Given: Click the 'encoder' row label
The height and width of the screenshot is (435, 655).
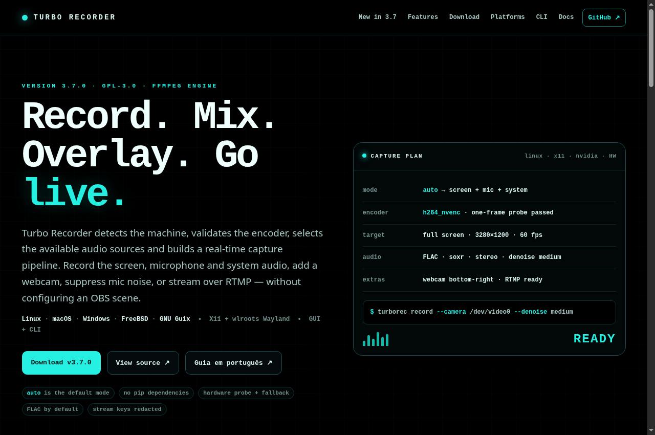Looking at the screenshot, I should tap(376, 213).
